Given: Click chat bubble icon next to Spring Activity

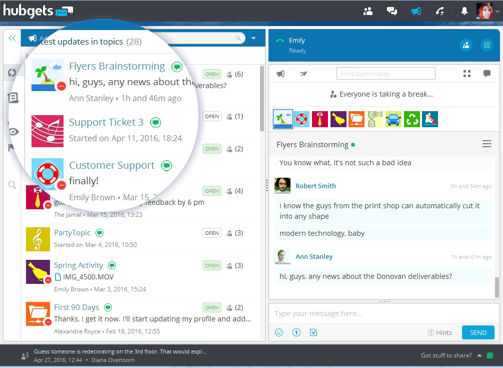Looking at the screenshot, I should coord(112,265).
